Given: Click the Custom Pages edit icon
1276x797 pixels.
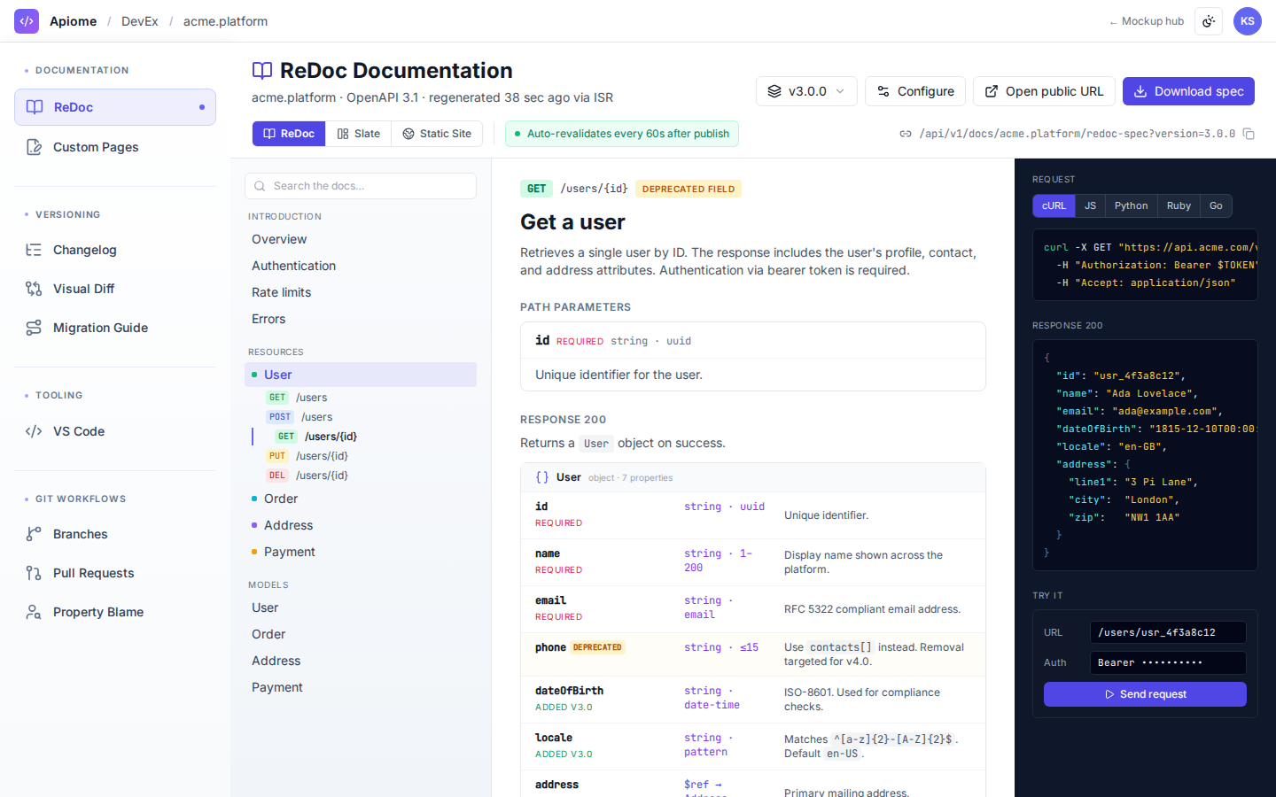Looking at the screenshot, I should pyautogui.click(x=34, y=147).
